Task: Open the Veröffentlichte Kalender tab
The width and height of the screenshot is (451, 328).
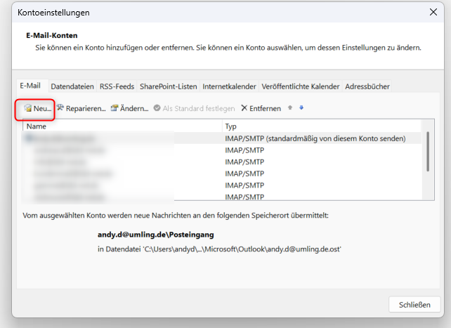Action: pos(300,86)
